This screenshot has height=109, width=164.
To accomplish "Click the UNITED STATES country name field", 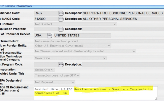I will (x=82, y=36).
